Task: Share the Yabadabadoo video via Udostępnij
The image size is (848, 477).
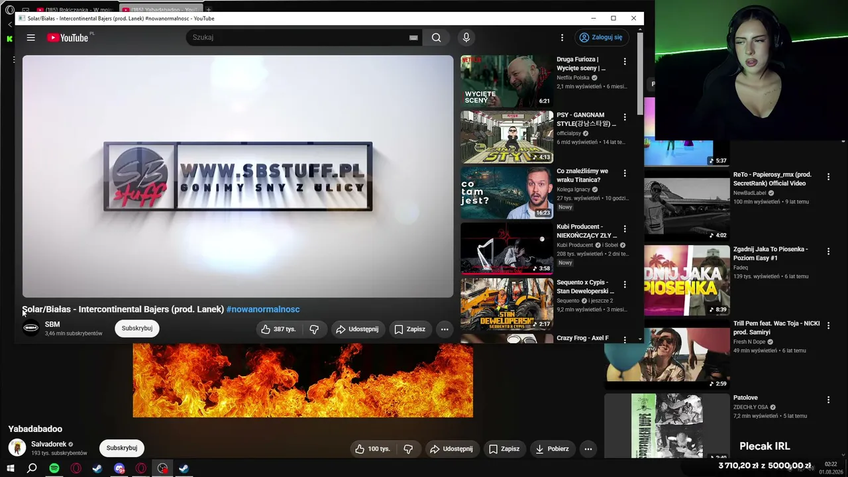Action: (452, 449)
